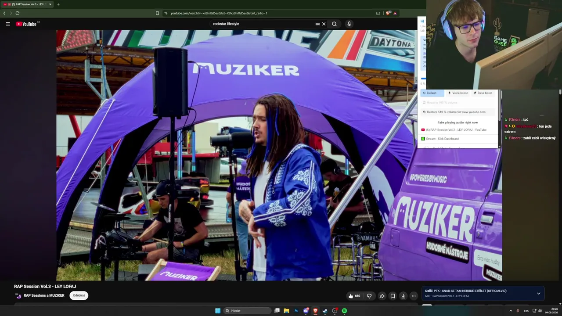Open the RAP Sessions channel avatar

[18, 295]
